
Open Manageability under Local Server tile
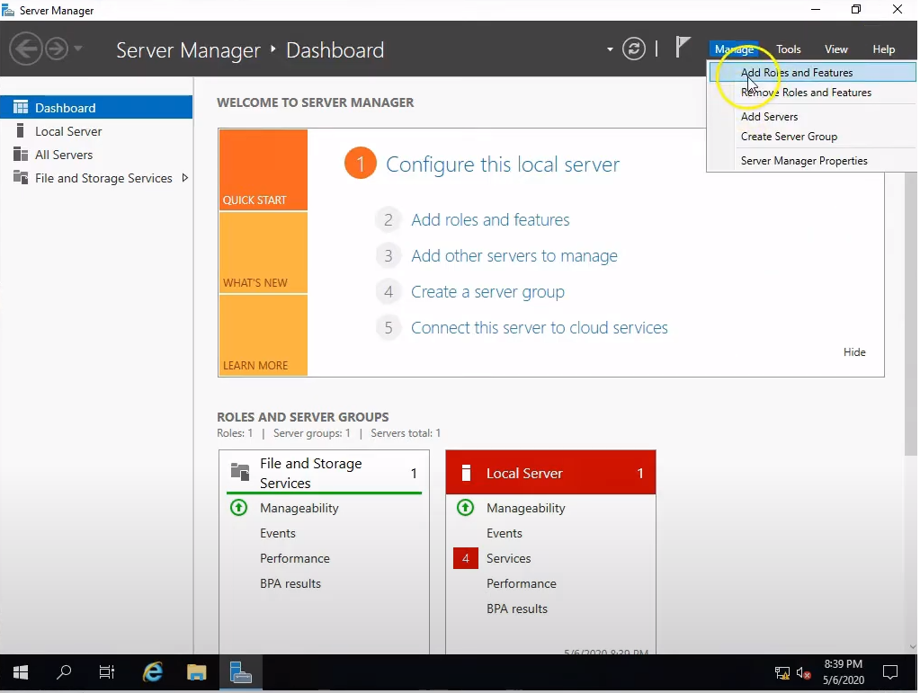[526, 508]
